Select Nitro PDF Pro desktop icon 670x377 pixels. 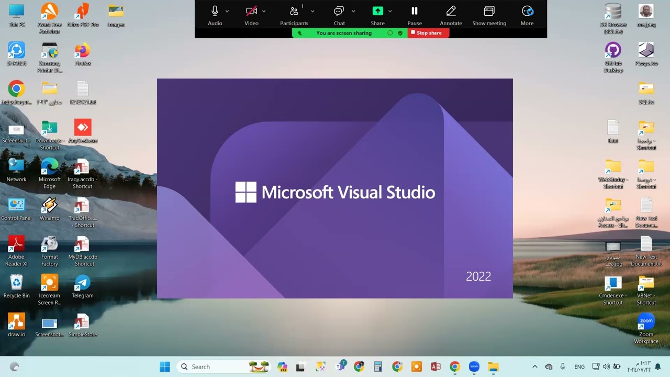pyautogui.click(x=83, y=16)
